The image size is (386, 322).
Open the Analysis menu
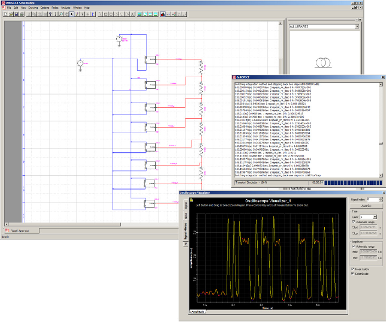pos(65,8)
